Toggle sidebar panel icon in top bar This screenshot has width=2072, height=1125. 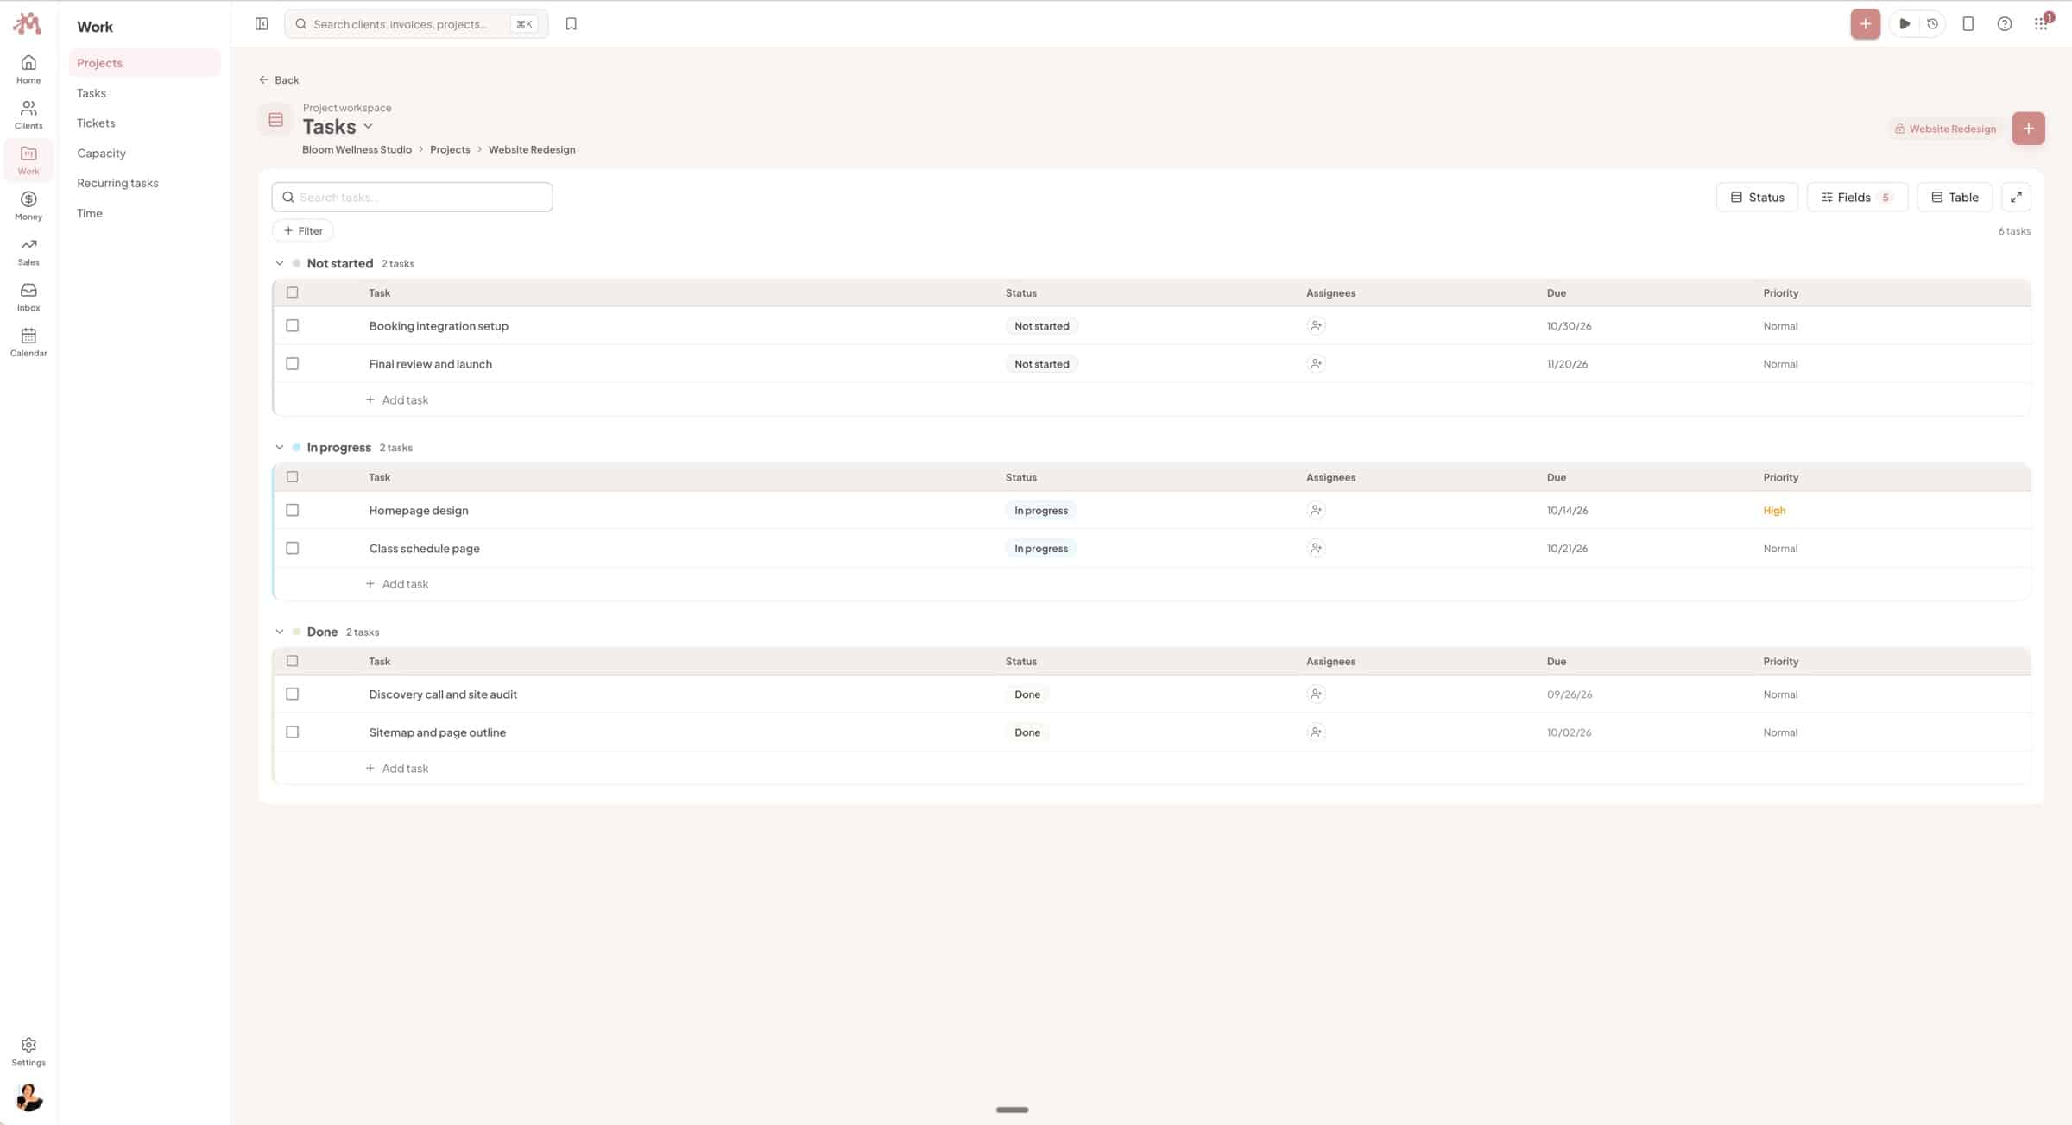point(262,24)
